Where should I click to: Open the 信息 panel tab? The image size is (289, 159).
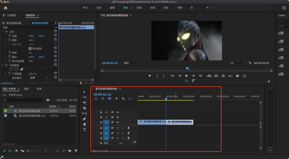pyautogui.click(x=26, y=89)
